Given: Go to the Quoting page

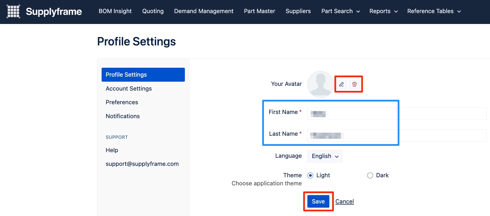Looking at the screenshot, I should [x=153, y=11].
